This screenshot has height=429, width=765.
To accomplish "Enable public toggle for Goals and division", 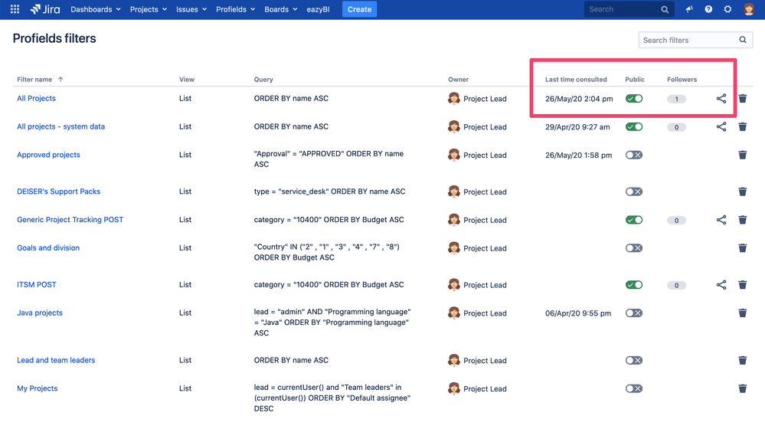I will [x=634, y=248].
